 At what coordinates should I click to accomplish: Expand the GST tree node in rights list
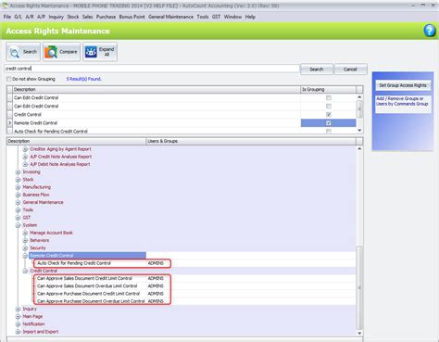[18, 218]
